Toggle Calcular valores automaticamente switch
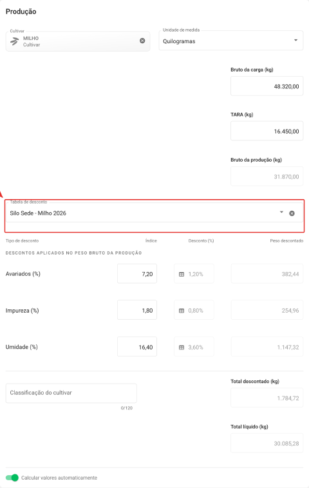Screen dimensions: 309x488 pyautogui.click(x=12, y=478)
